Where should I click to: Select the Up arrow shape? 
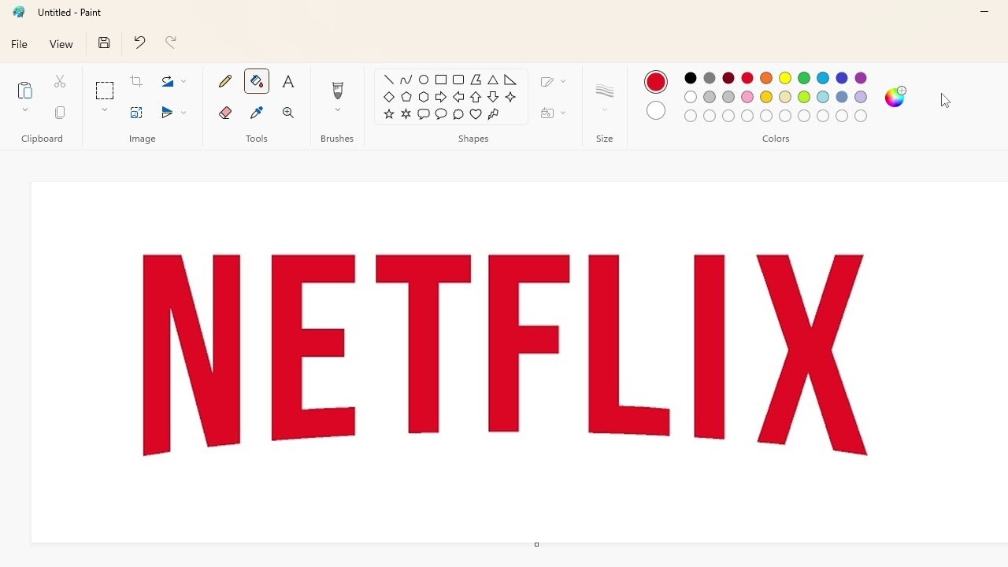[x=476, y=97]
